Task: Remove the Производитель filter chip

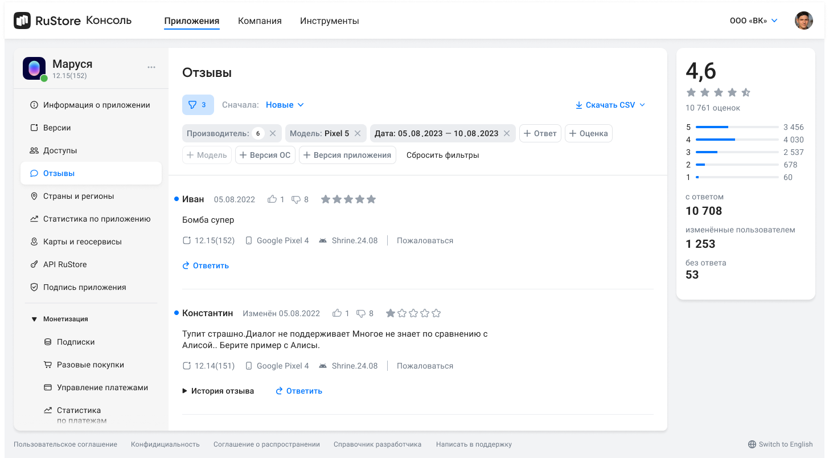Action: (273, 133)
